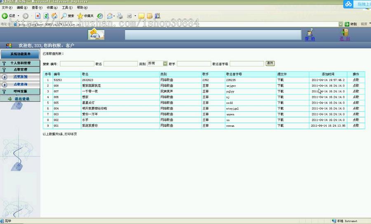Open the 收藏(A) menu
Screen dimensions: 371x224
pos(52,7)
